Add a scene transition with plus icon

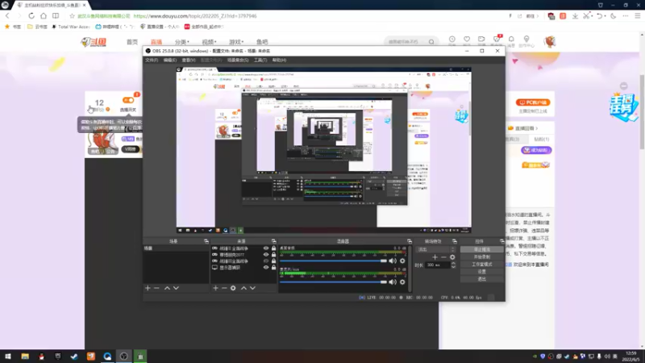tap(435, 257)
